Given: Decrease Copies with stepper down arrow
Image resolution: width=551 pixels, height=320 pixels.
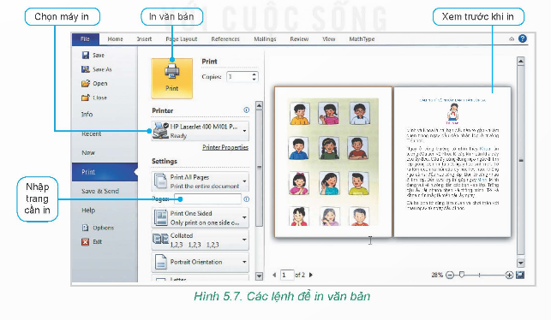Looking at the screenshot, I should (254, 80).
